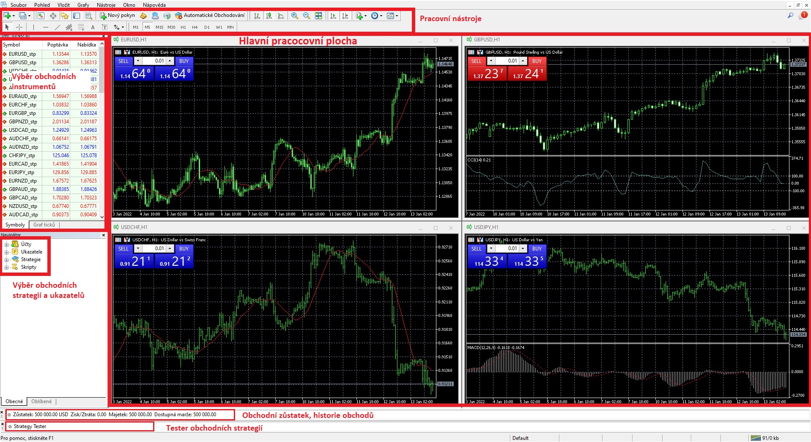Screen dimensions: 811x442
Task: Click the Zoom Out magnifier icon
Action: 307,16
